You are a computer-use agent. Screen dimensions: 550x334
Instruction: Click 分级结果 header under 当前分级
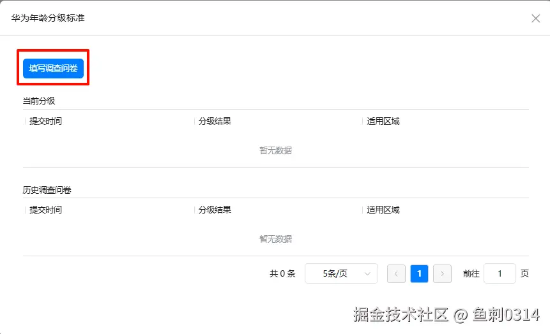coord(215,121)
